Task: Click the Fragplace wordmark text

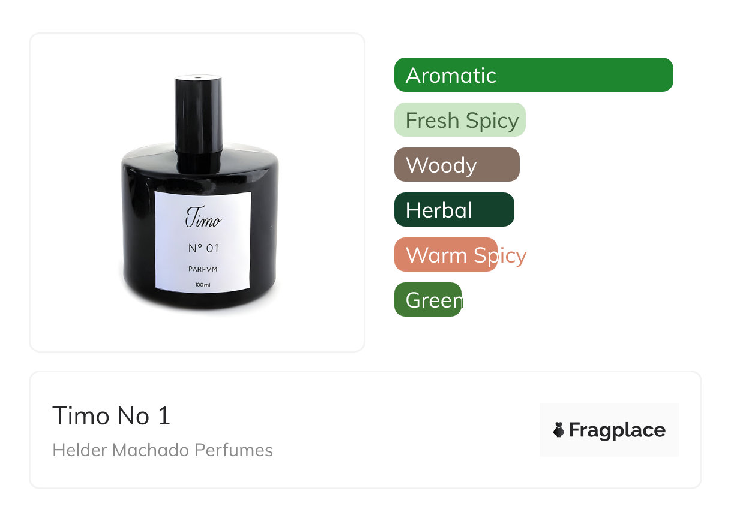Action: [x=617, y=430]
